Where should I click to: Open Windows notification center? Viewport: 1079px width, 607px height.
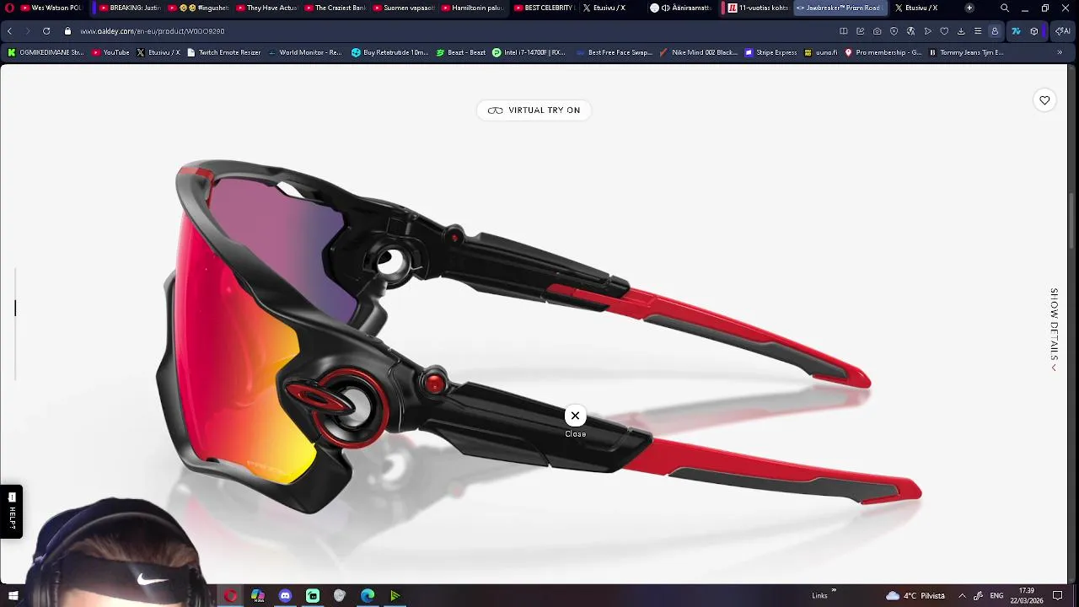coord(1058,596)
